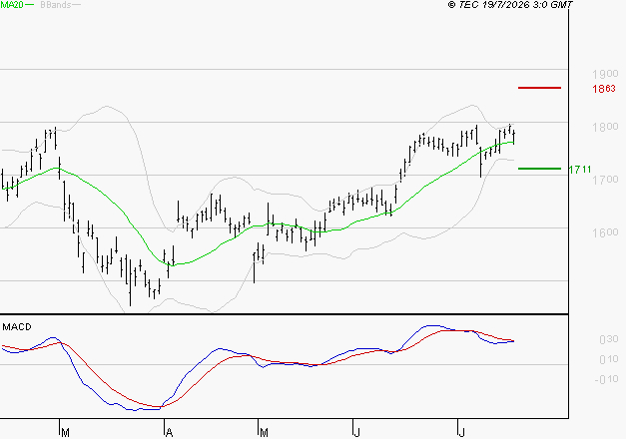Click the red 1863 price label

pos(604,89)
